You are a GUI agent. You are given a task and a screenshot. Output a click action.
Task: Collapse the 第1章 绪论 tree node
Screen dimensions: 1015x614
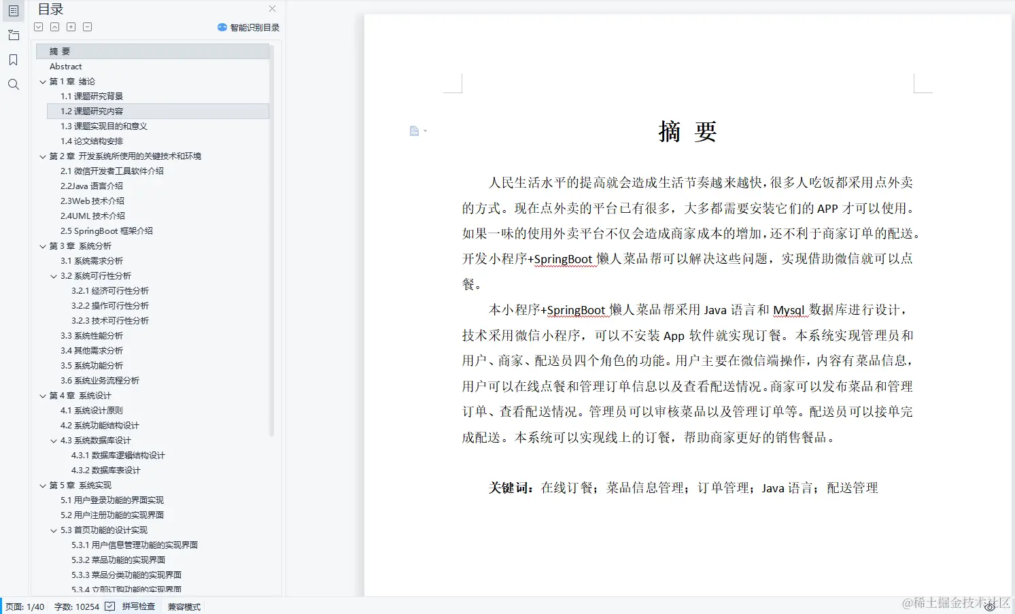click(x=43, y=82)
